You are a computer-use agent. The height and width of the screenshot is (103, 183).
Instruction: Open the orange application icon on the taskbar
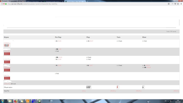point(27,101)
